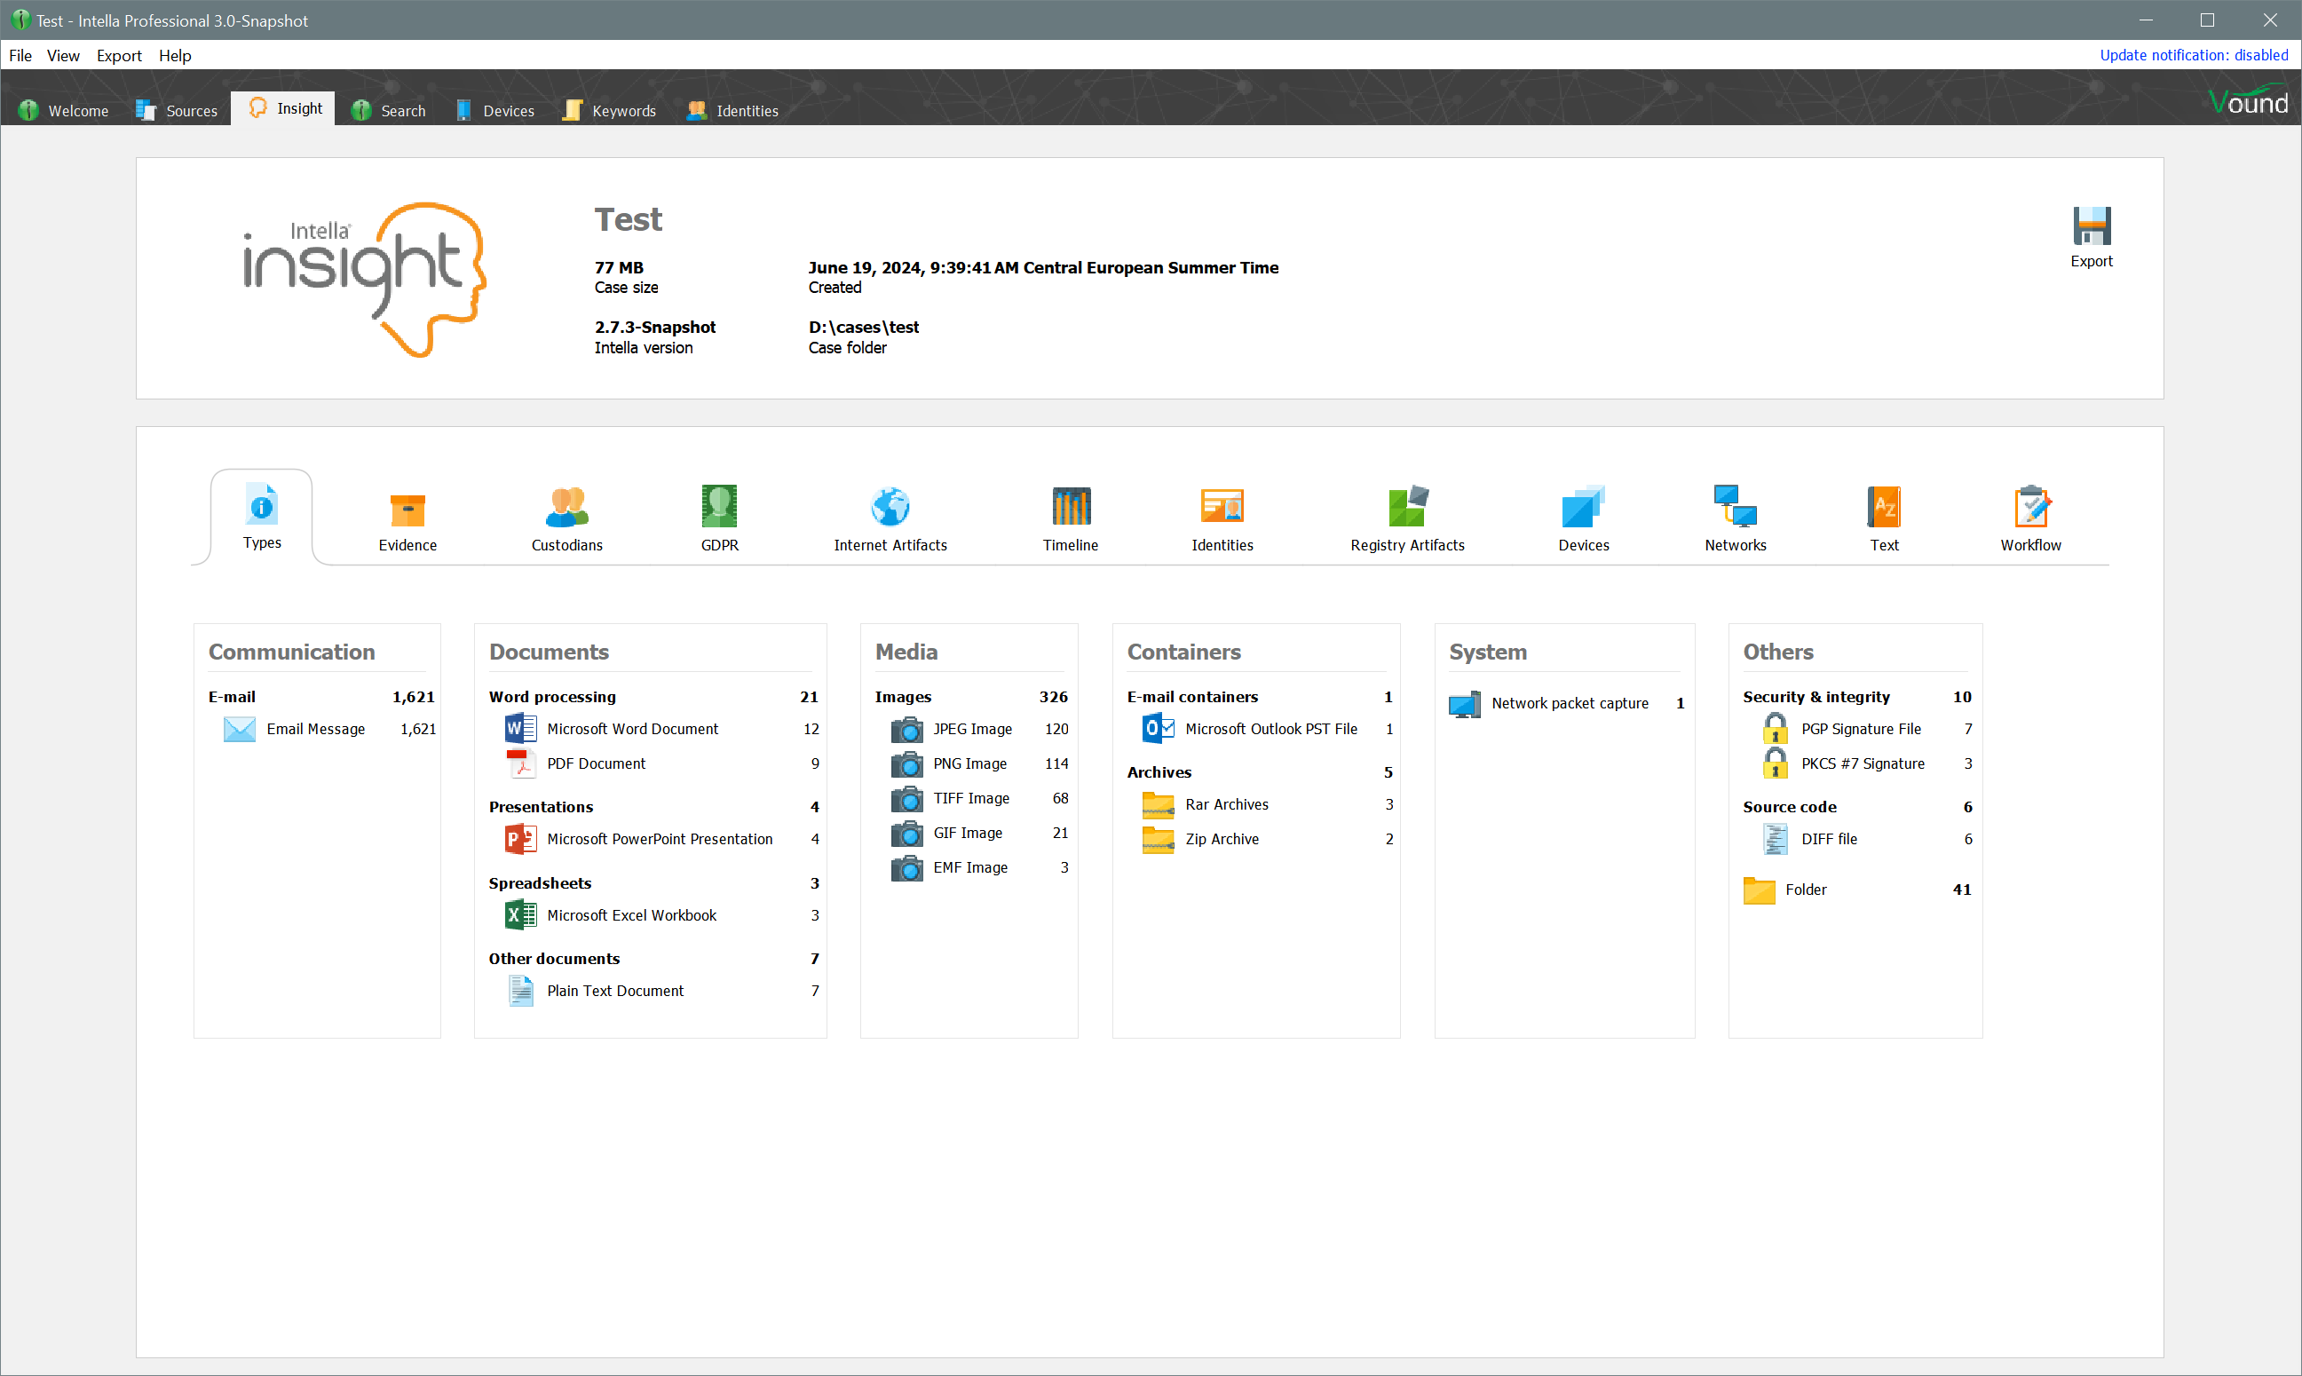Open the View menu
The width and height of the screenshot is (2302, 1376).
click(x=63, y=56)
